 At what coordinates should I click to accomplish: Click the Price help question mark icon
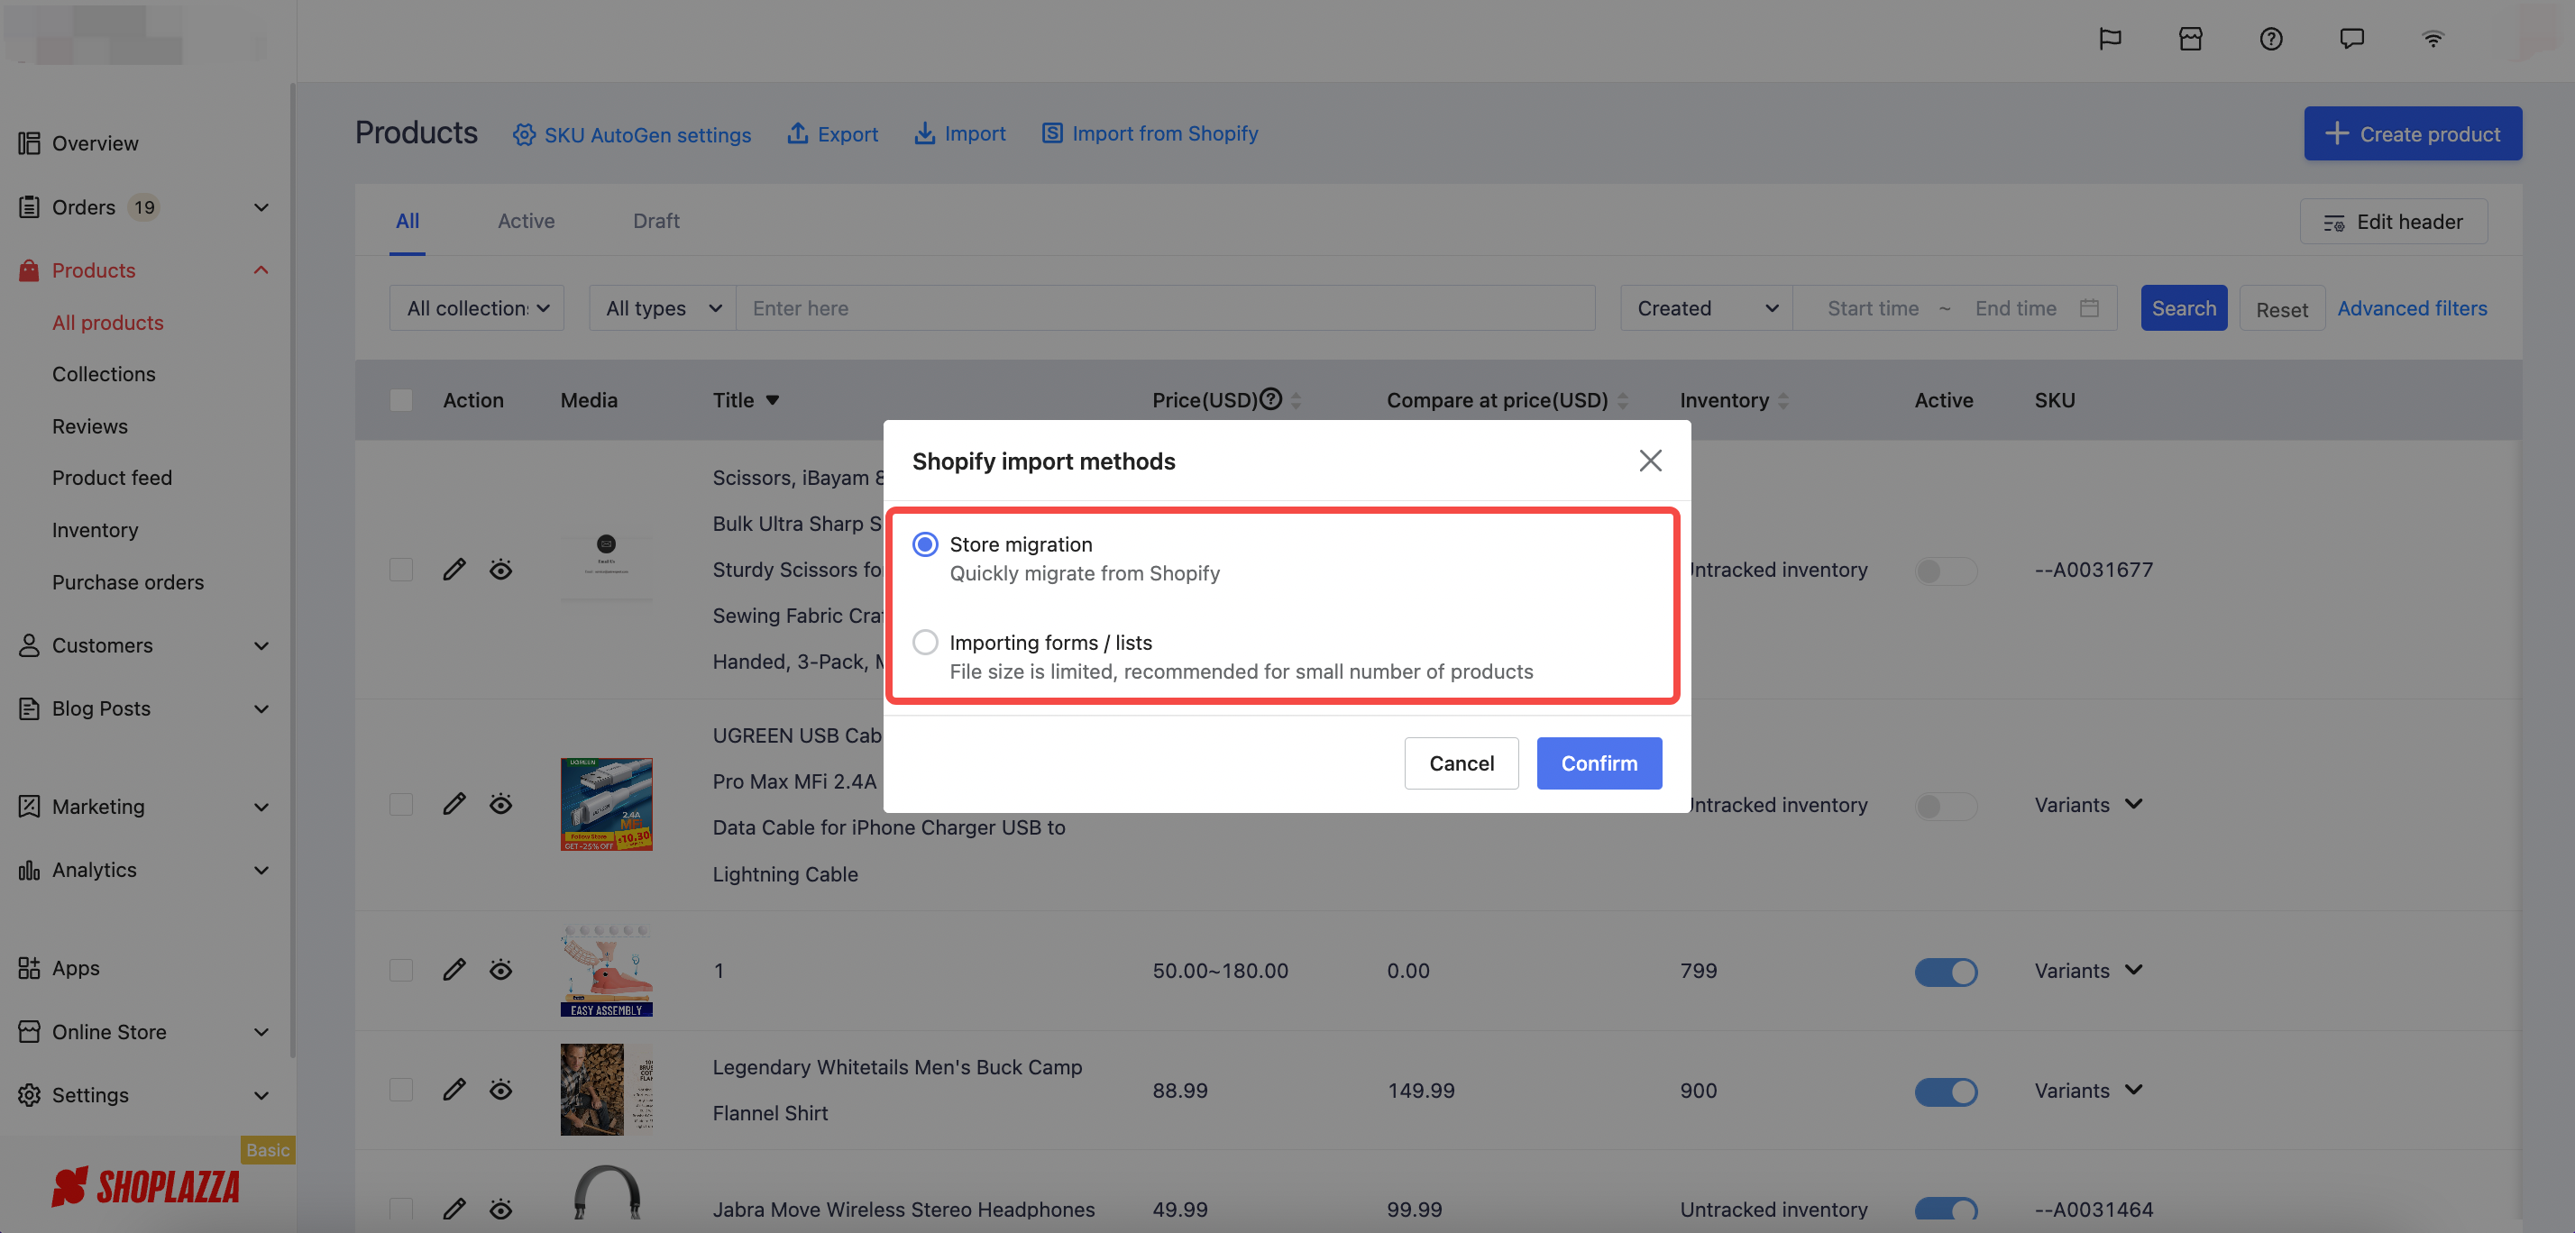1270,398
